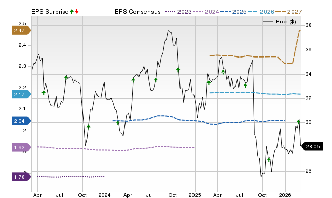
Task: Click the 2.1 tick on left axis
Action: click(x=22, y=109)
